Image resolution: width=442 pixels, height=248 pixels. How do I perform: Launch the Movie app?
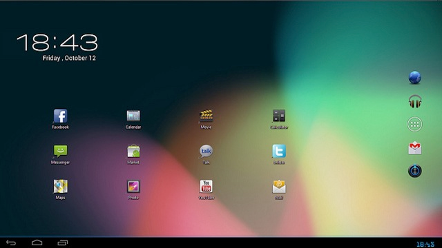[x=206, y=116]
